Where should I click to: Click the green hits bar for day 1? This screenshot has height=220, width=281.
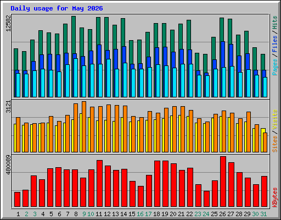pos(16,59)
